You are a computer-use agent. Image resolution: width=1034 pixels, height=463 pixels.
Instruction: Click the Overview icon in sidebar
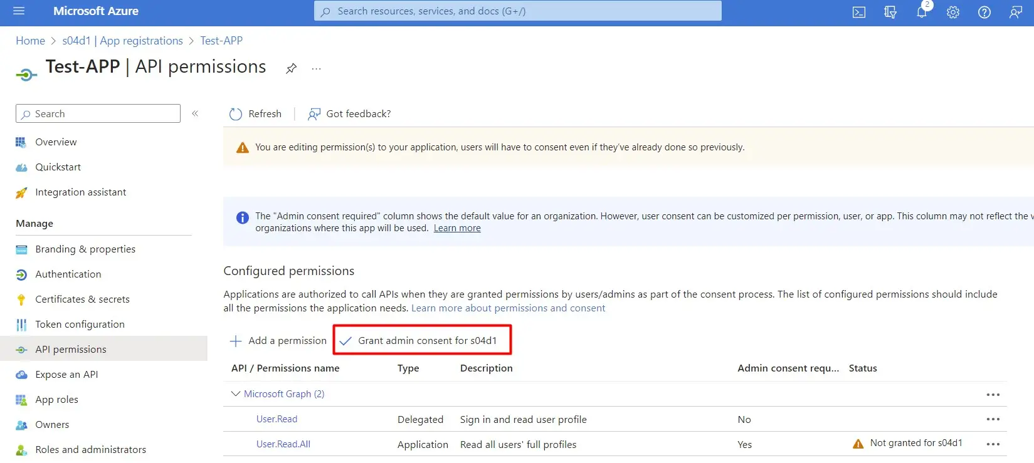pos(21,142)
